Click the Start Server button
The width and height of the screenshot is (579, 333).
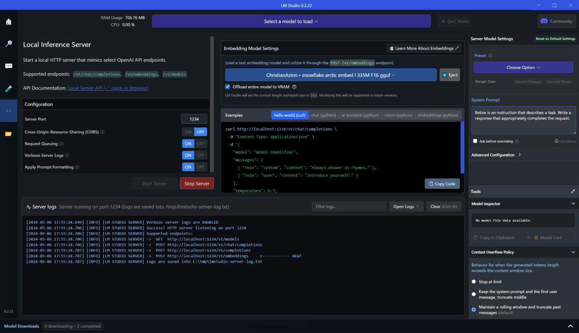(x=154, y=184)
